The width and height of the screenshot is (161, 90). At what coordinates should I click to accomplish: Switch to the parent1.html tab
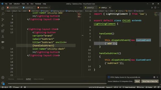[13, 8]
